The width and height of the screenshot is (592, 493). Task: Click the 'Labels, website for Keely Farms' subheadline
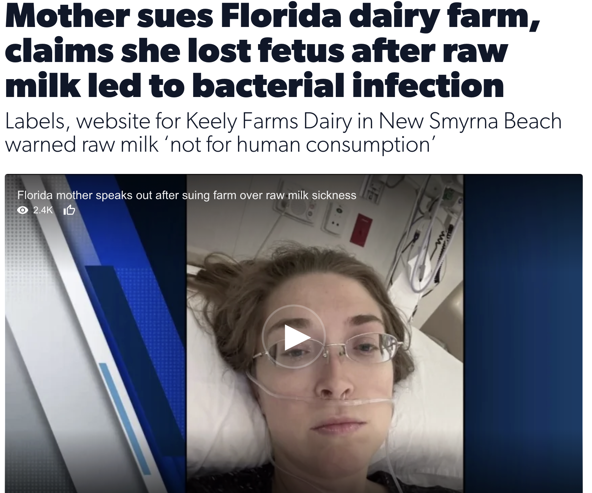click(x=283, y=133)
